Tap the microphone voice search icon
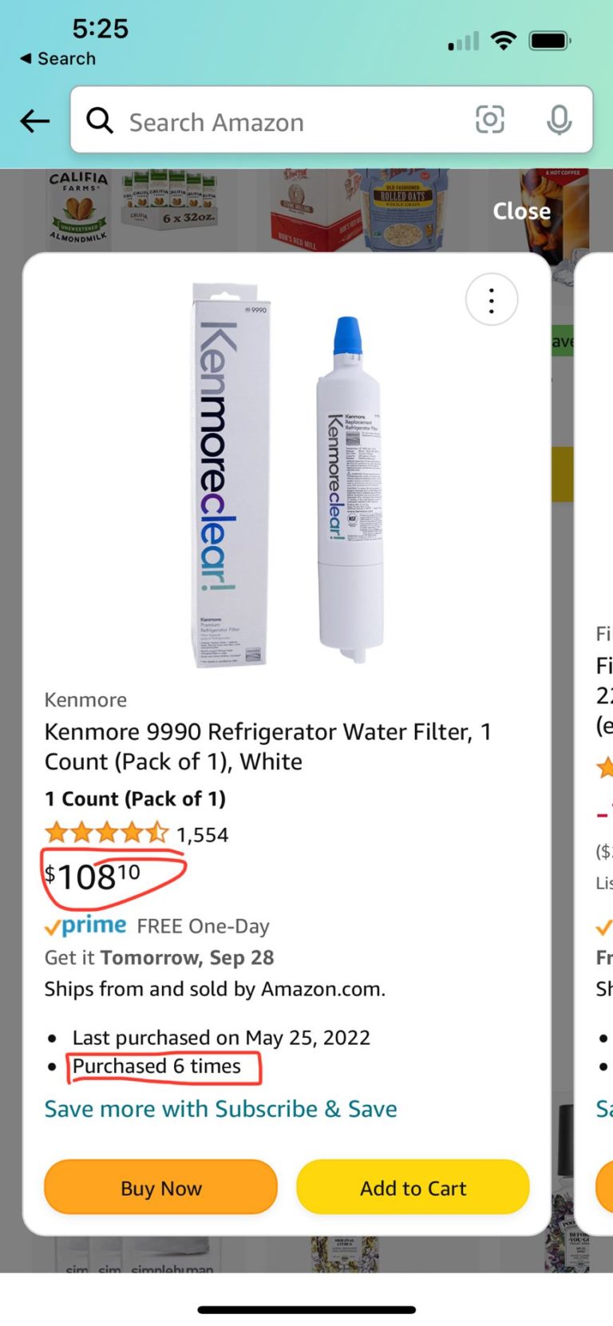 [x=559, y=121]
